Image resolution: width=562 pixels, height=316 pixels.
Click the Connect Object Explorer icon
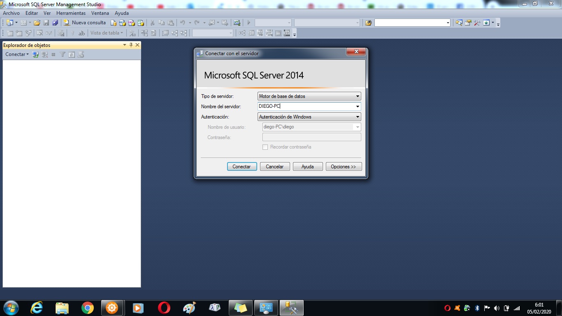tap(36, 54)
